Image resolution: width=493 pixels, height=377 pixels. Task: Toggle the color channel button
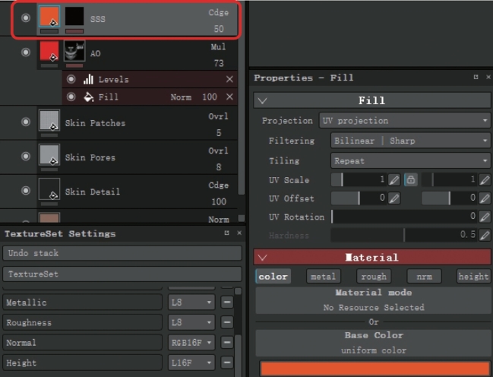(x=273, y=277)
